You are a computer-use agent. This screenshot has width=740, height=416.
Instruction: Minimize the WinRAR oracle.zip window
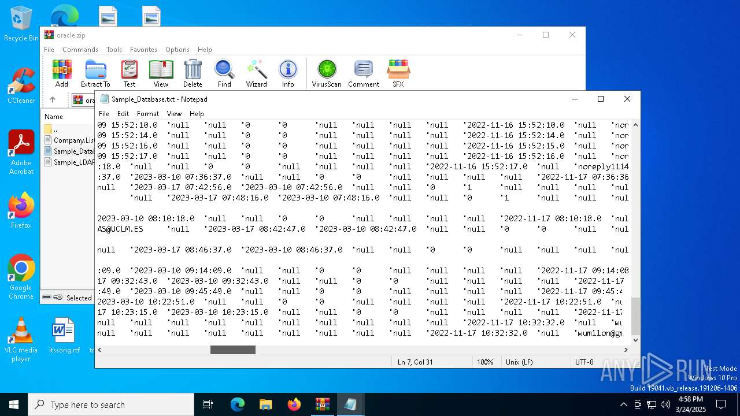coord(519,35)
